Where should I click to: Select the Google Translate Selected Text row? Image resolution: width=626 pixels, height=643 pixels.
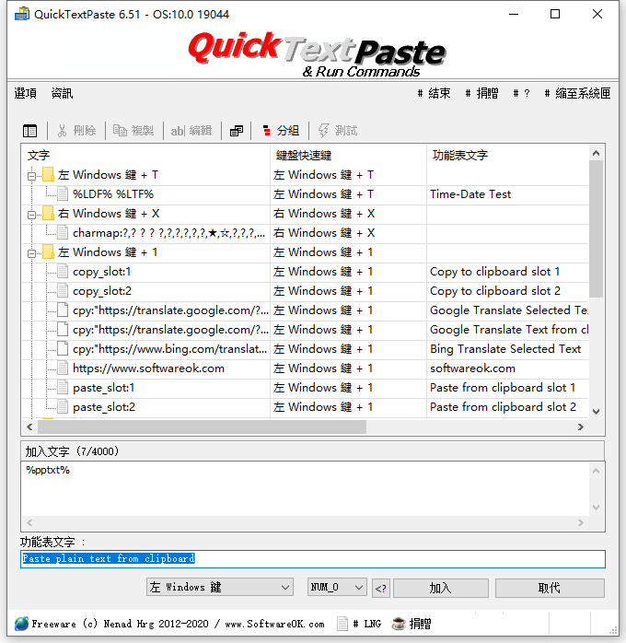point(306,310)
